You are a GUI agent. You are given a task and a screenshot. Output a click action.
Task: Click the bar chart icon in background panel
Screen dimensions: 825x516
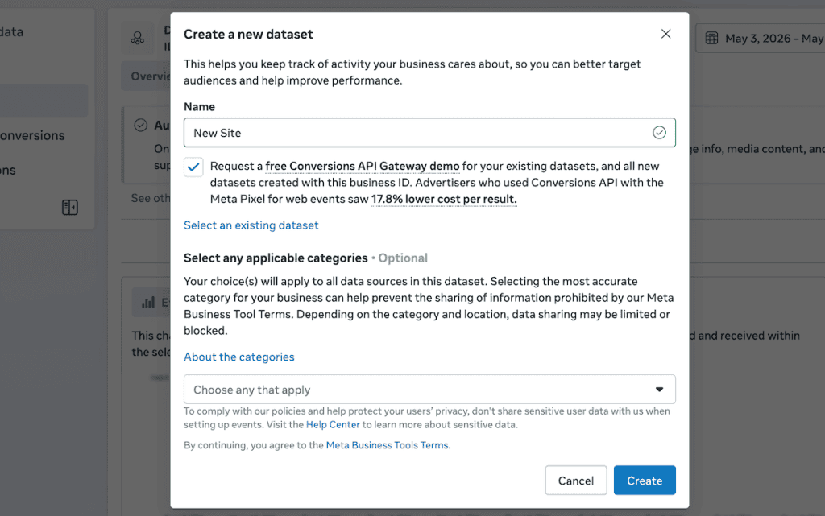tap(148, 302)
